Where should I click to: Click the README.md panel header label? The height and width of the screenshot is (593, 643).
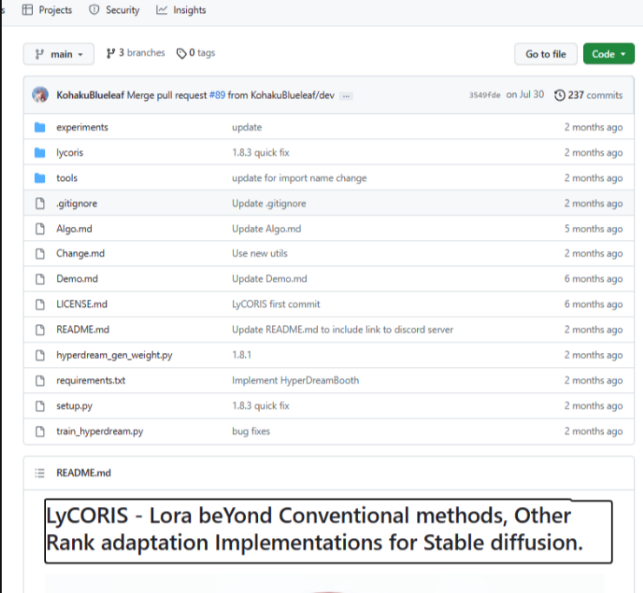pos(83,473)
